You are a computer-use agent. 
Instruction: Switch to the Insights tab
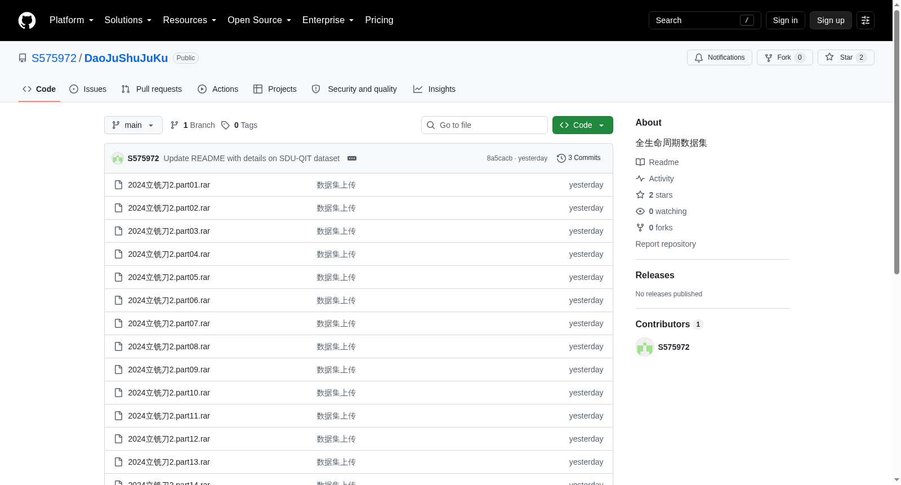[x=434, y=89]
